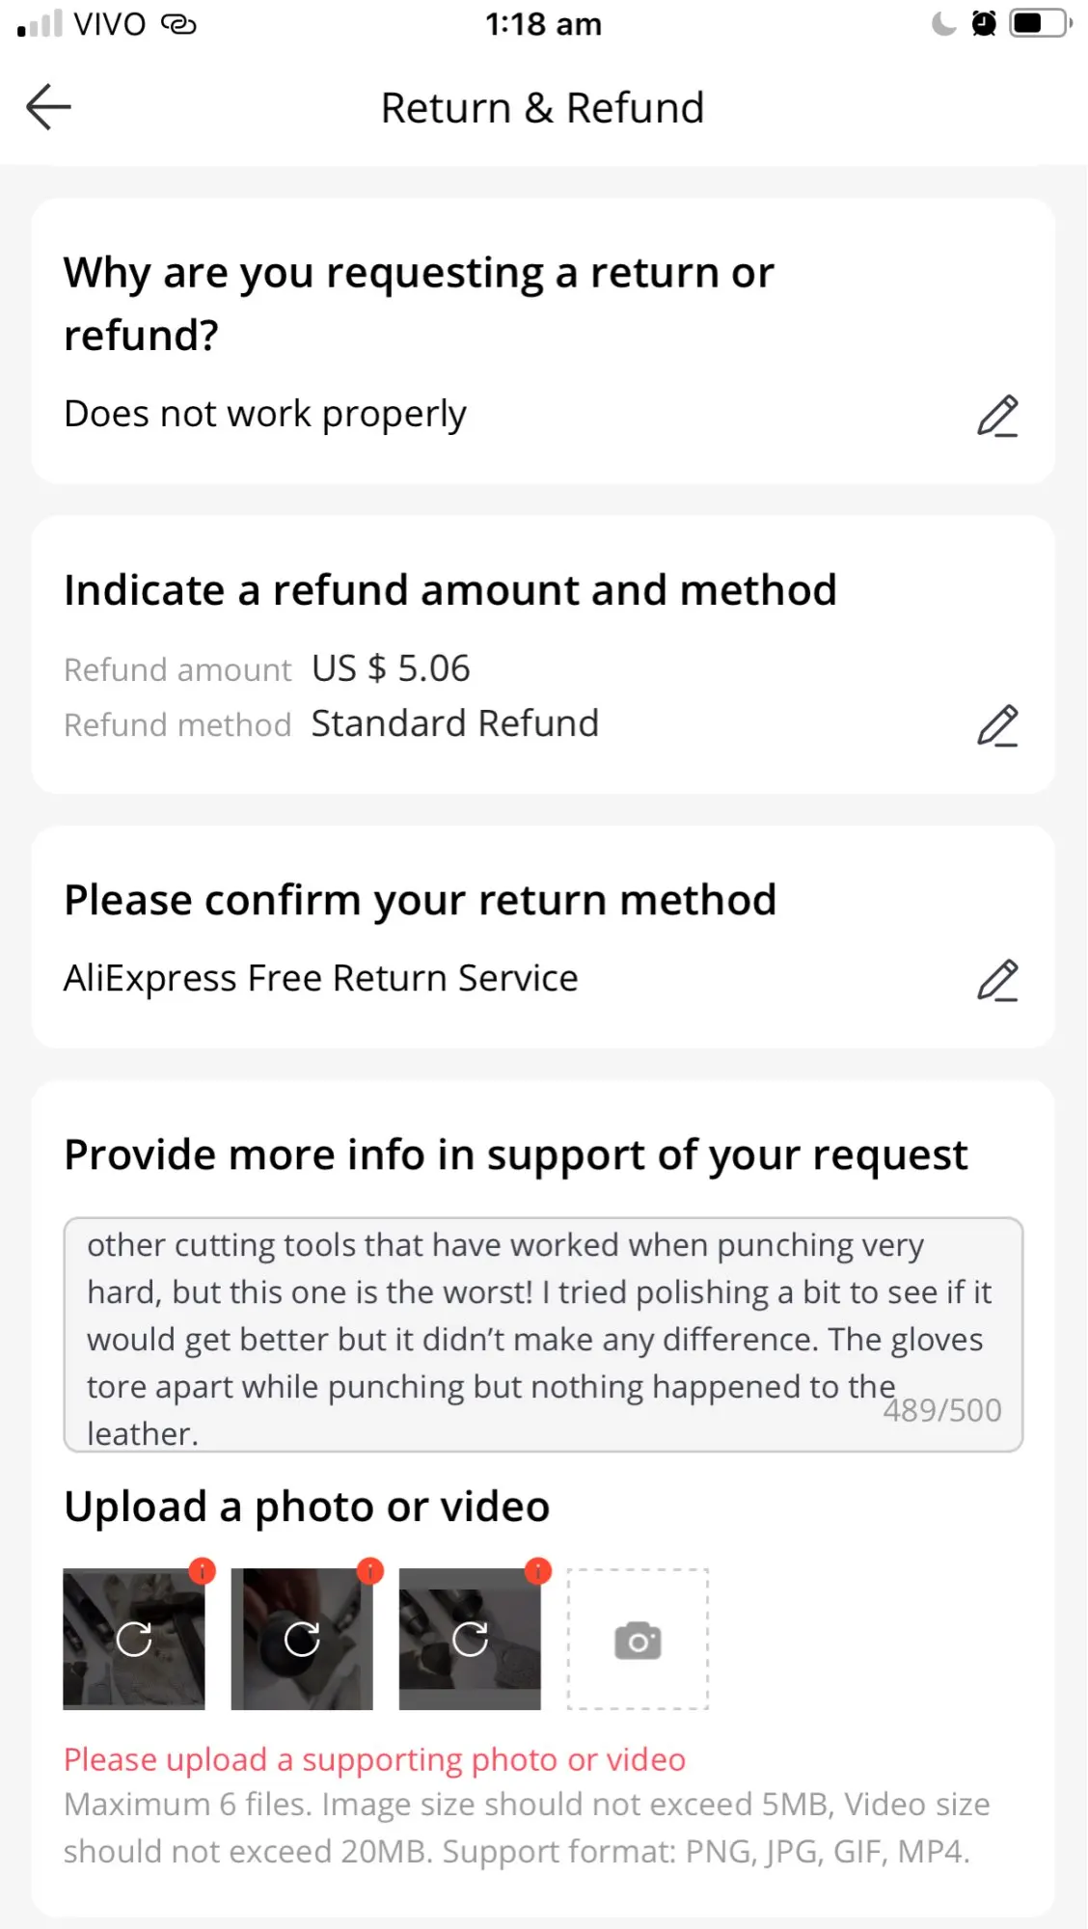Tap the red error badge on third thumbnail
This screenshot has width=1088, height=1929.
(x=538, y=1571)
